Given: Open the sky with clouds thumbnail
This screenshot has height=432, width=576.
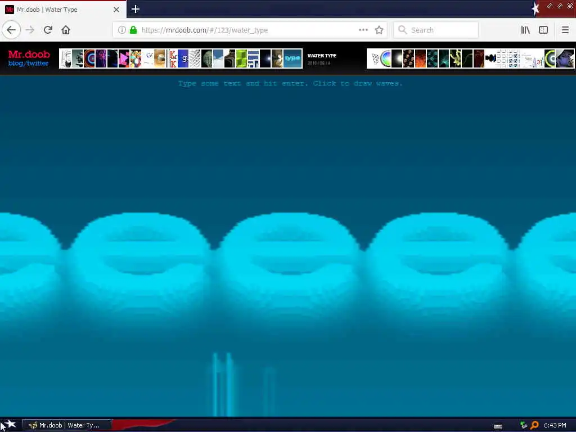Looking at the screenshot, I should click(218, 58).
